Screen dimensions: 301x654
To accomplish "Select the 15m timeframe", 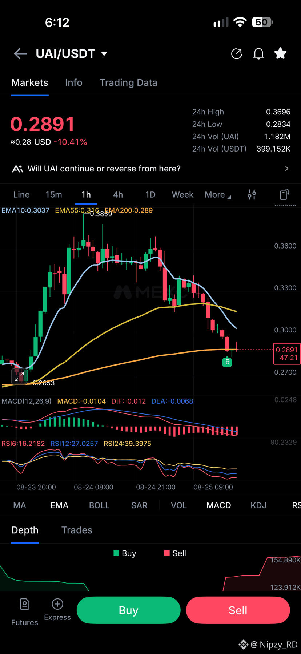I will tap(54, 195).
